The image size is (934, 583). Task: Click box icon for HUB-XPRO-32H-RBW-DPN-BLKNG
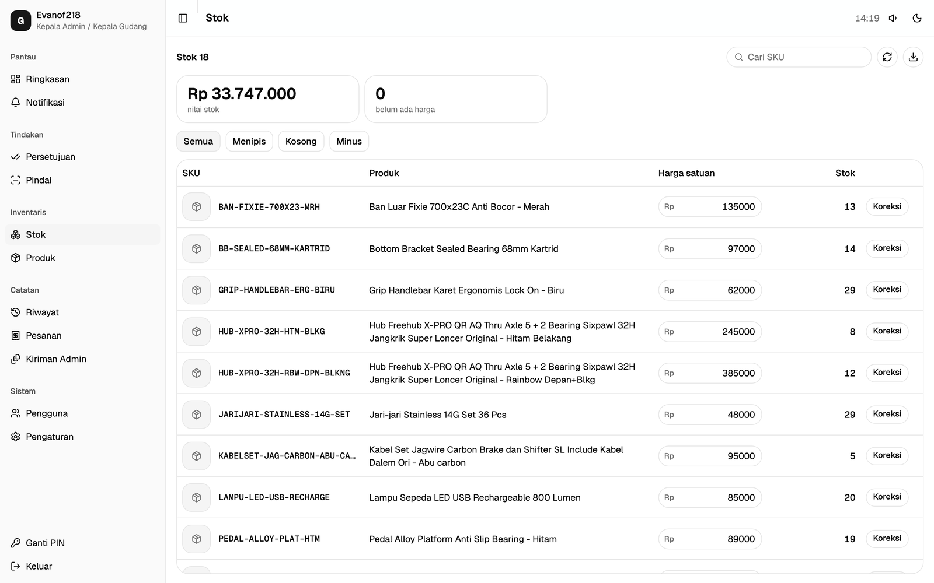pos(197,373)
